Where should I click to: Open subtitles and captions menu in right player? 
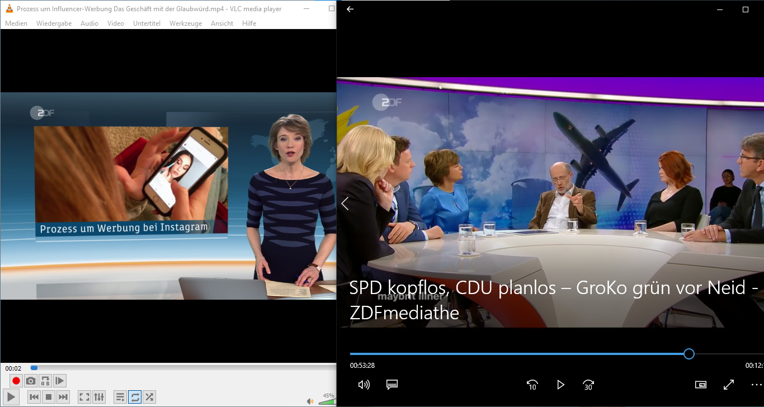pos(392,385)
